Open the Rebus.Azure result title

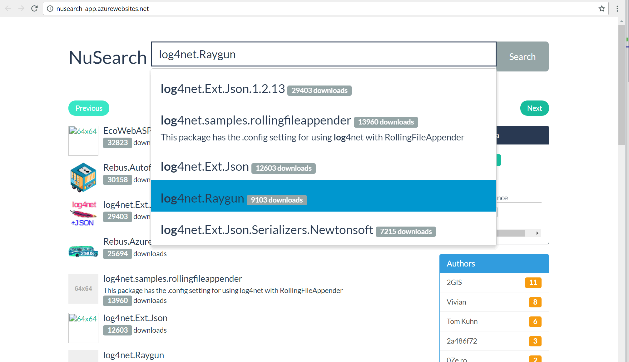[x=127, y=242]
